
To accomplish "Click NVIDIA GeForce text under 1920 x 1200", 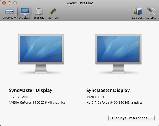I will (x=37, y=102).
